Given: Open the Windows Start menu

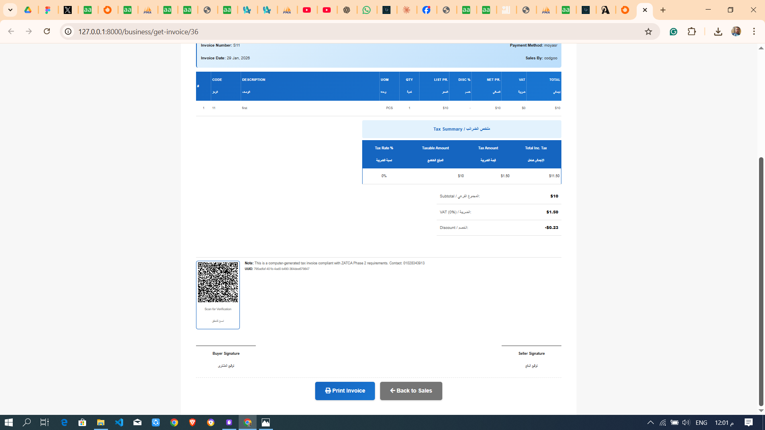Looking at the screenshot, I should click(x=8, y=422).
